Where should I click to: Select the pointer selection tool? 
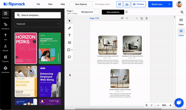tap(69, 21)
